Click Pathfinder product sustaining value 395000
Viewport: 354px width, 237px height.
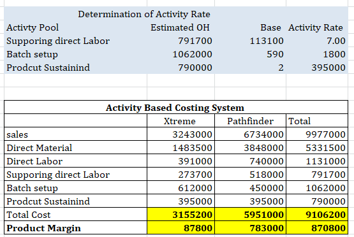click(x=267, y=201)
